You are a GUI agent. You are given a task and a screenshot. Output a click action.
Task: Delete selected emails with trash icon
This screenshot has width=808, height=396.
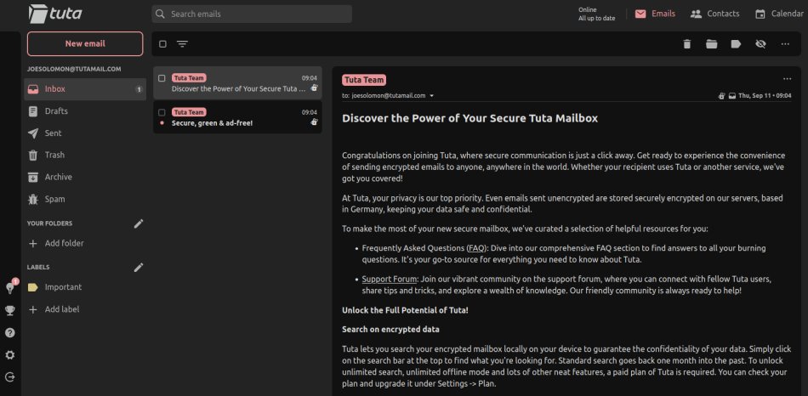coord(686,44)
